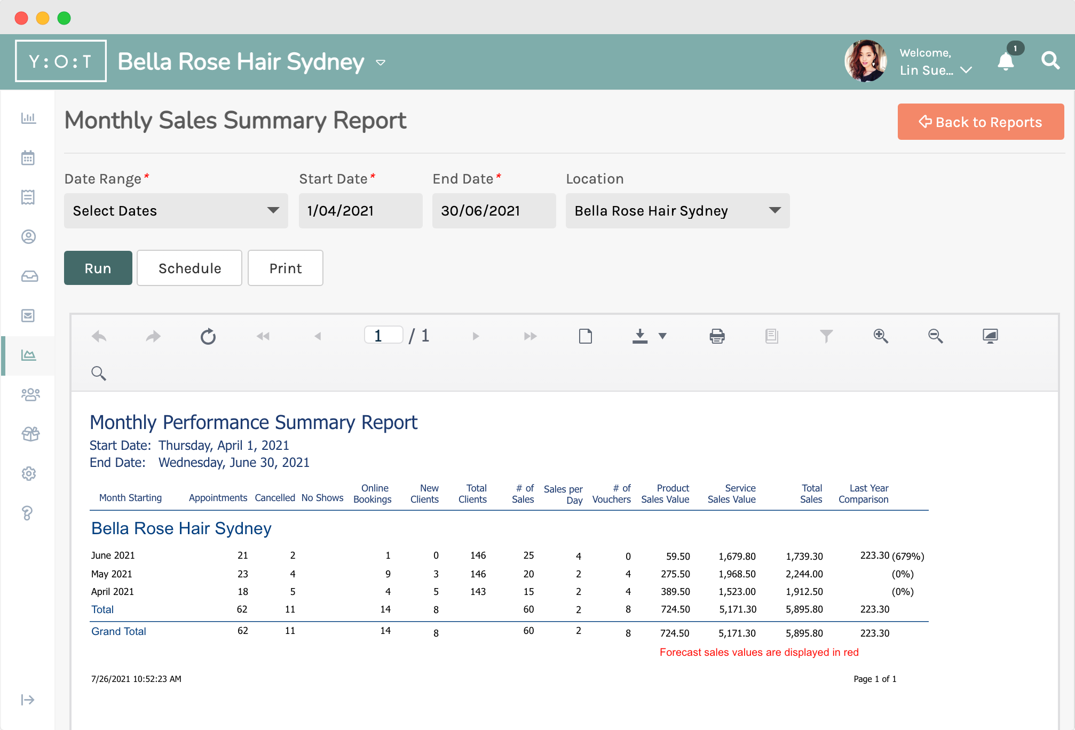Click the June 2021 row label
The height and width of the screenshot is (730, 1075).
(x=113, y=556)
